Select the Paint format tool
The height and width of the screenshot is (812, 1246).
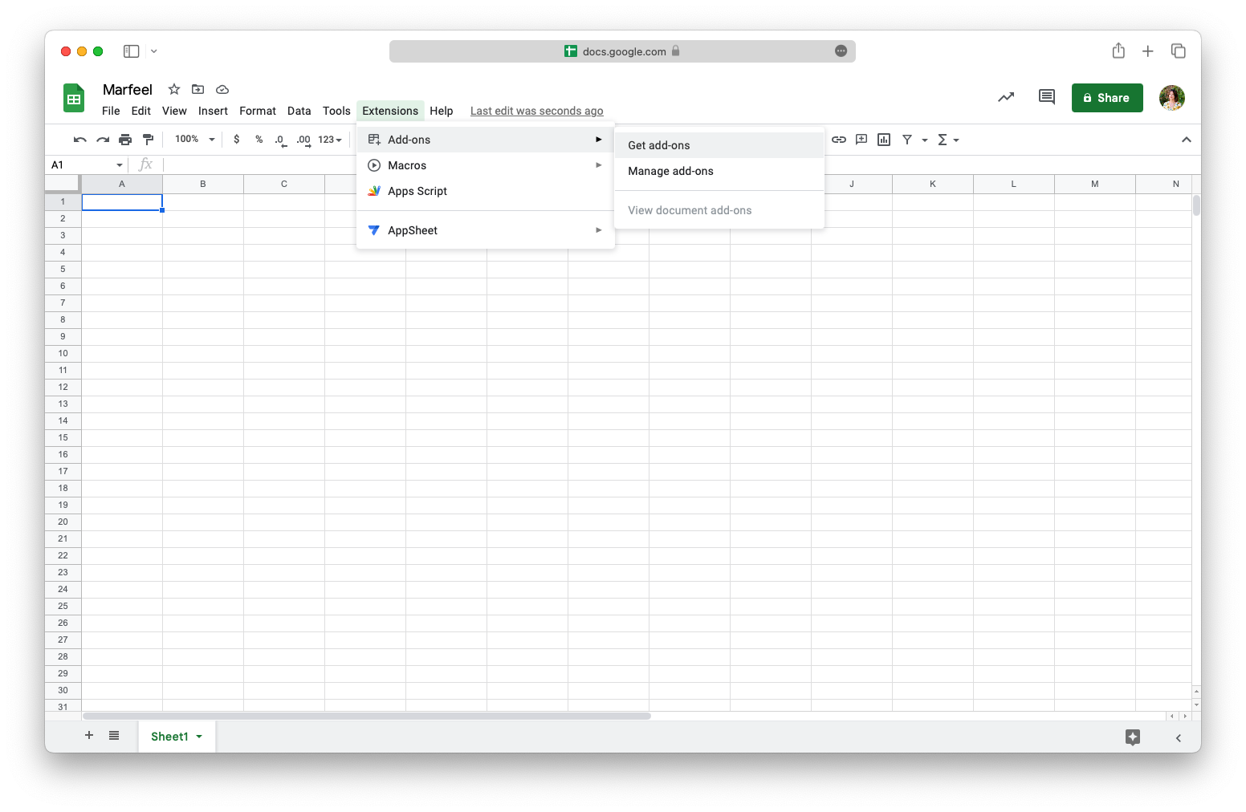[148, 139]
